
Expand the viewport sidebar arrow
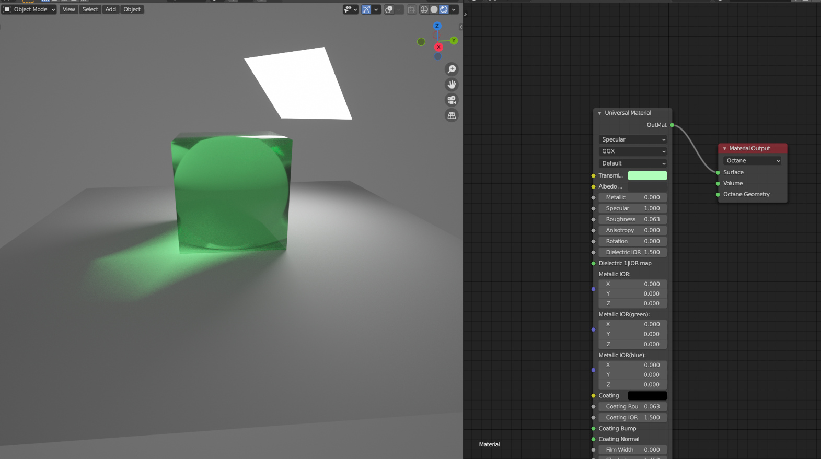tap(461, 27)
